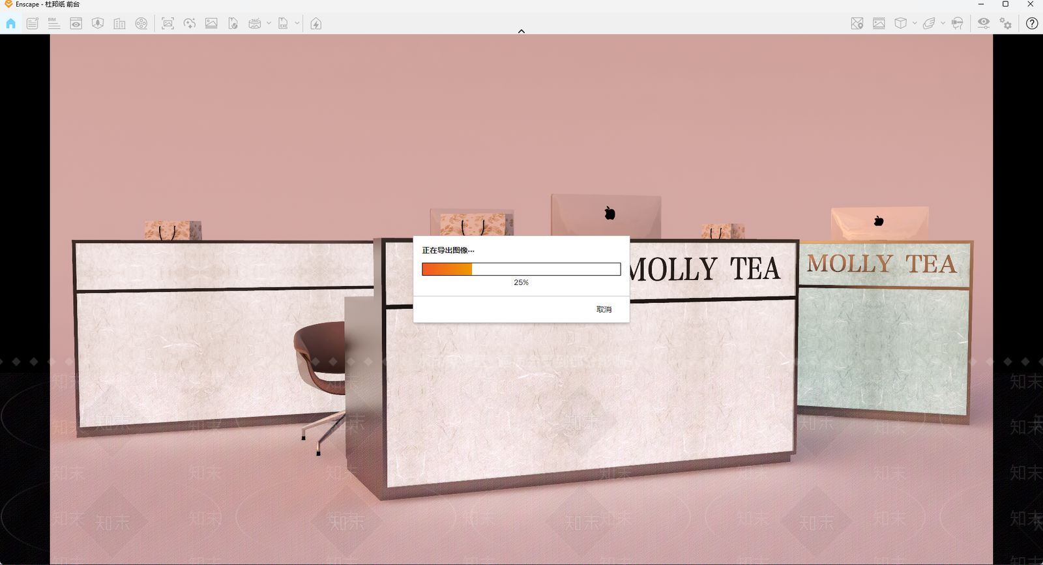Click the batch rendering document icon
This screenshot has height=565, width=1043.
click(x=233, y=23)
